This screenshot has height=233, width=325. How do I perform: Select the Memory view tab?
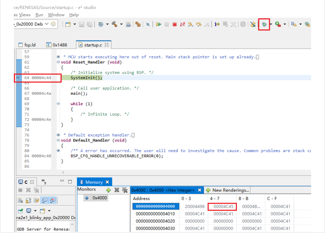[x=94, y=182]
